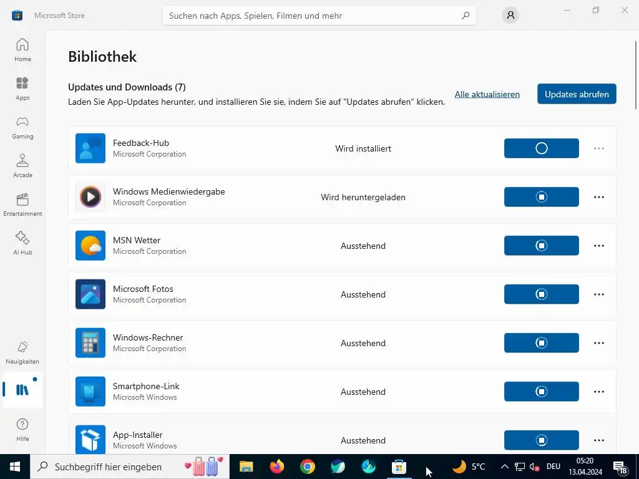The width and height of the screenshot is (639, 479).
Task: Select the Windows-Rechner title text
Action: pyautogui.click(x=148, y=337)
